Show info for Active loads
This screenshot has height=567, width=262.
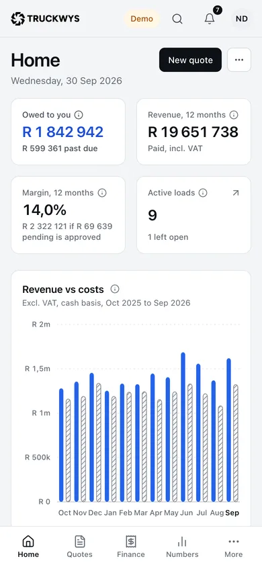coord(203,193)
